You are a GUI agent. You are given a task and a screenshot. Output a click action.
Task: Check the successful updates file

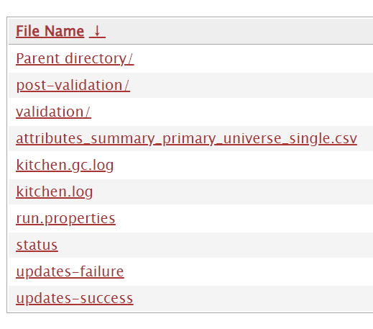[x=75, y=299]
